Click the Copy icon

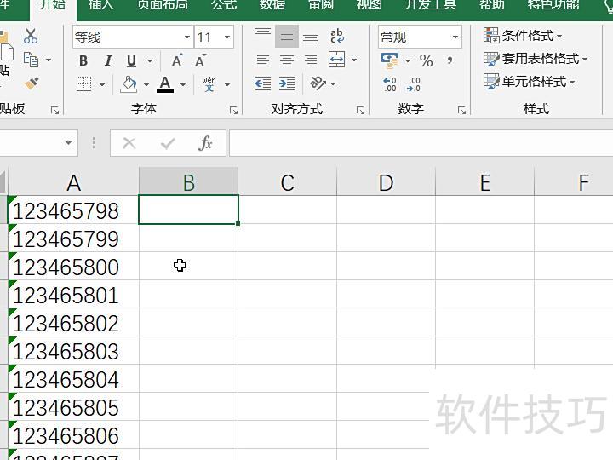point(31,60)
